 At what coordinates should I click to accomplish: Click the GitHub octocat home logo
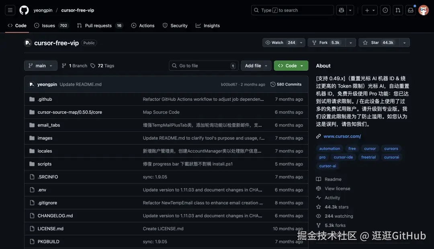click(x=24, y=10)
